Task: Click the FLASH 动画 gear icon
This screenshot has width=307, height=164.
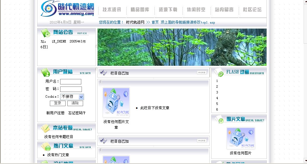Action: pyautogui.click(x=219, y=73)
